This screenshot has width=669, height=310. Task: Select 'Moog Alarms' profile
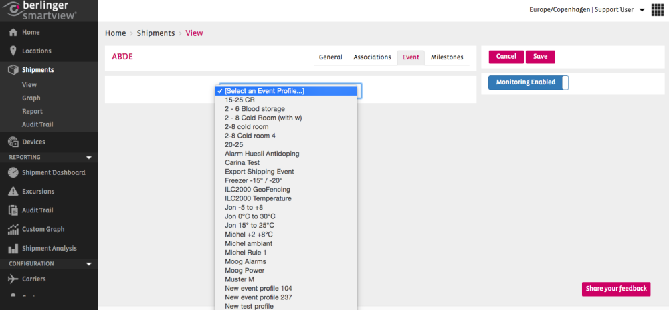pos(286,261)
